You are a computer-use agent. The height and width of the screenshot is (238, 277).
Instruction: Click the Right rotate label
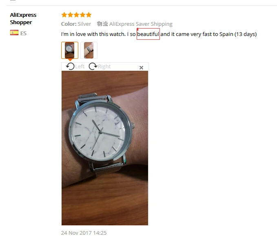coord(104,67)
